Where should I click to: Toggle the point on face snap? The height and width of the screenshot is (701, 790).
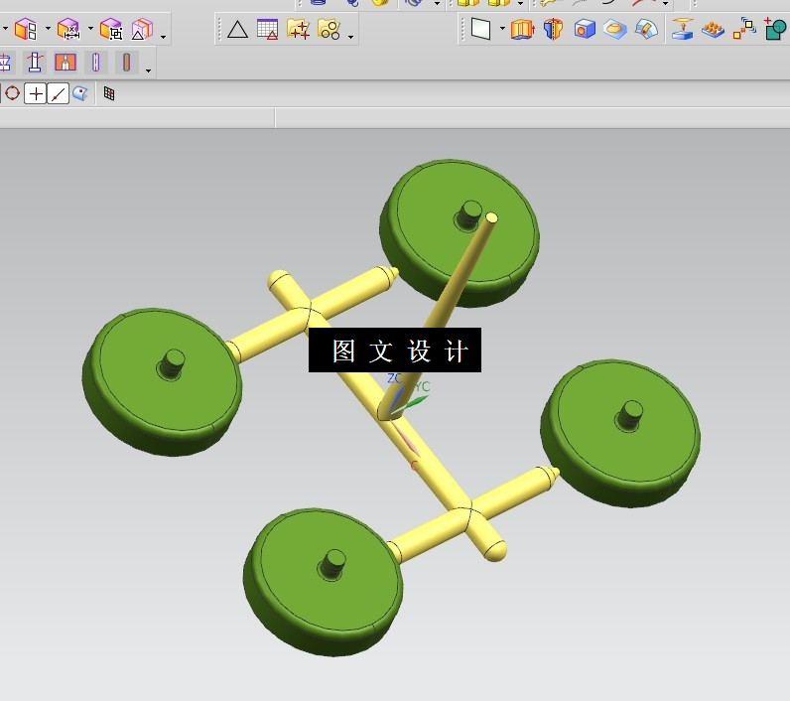point(80,93)
